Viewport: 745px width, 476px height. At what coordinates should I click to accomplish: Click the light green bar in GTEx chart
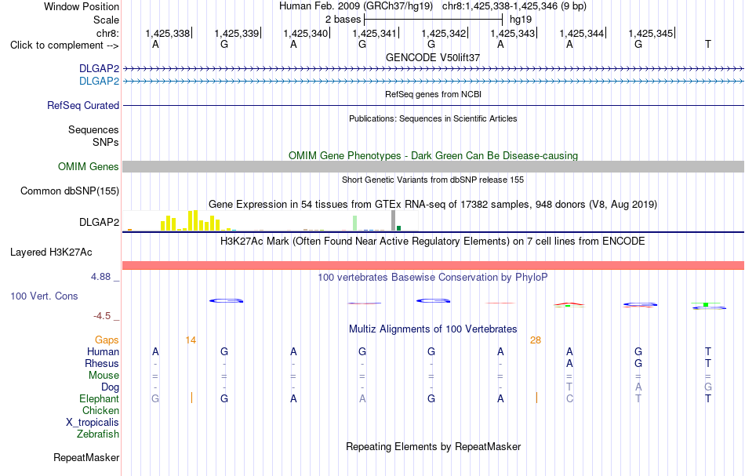(355, 223)
